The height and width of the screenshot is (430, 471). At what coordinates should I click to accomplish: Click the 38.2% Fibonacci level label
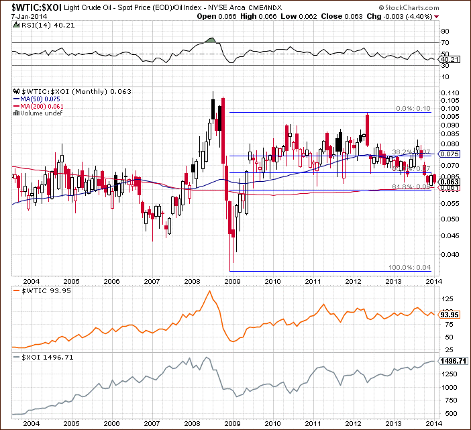(x=411, y=152)
